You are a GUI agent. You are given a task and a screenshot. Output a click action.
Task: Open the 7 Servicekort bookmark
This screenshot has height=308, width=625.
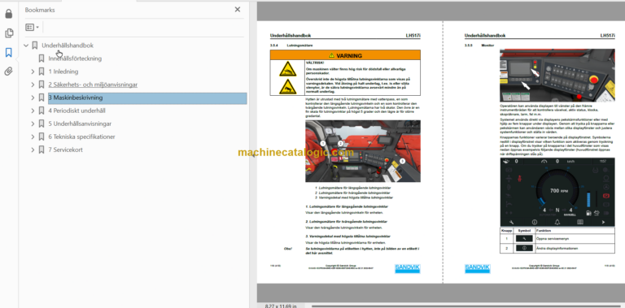coord(66,150)
